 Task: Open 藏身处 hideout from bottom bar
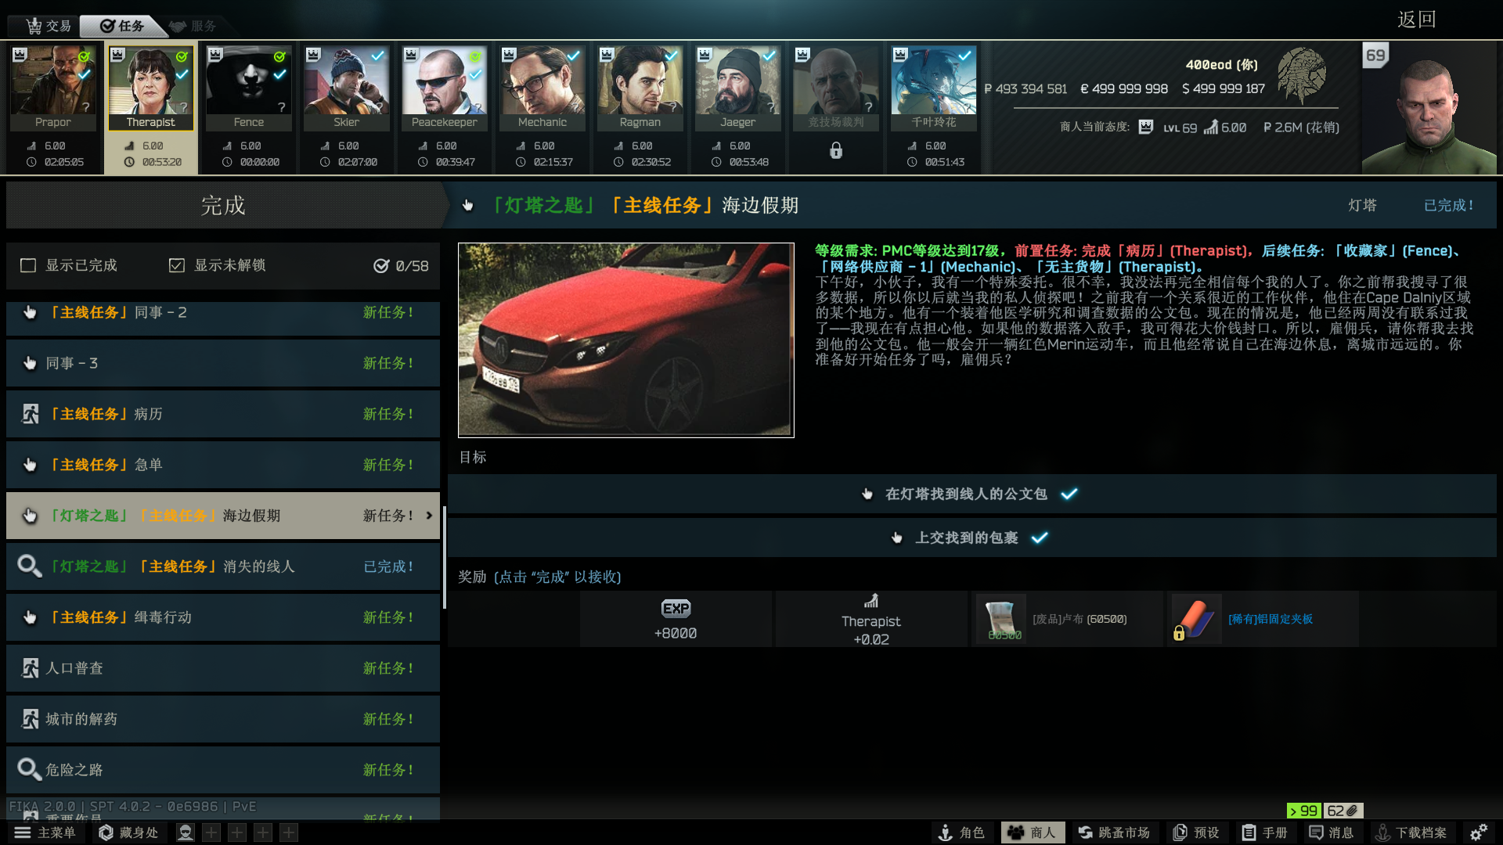(x=128, y=832)
